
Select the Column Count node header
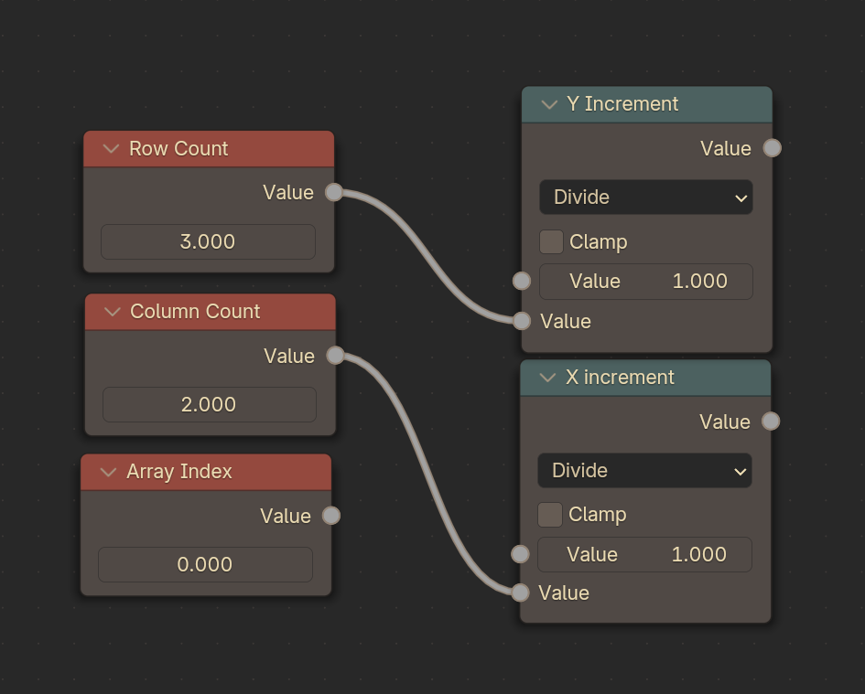tap(211, 312)
